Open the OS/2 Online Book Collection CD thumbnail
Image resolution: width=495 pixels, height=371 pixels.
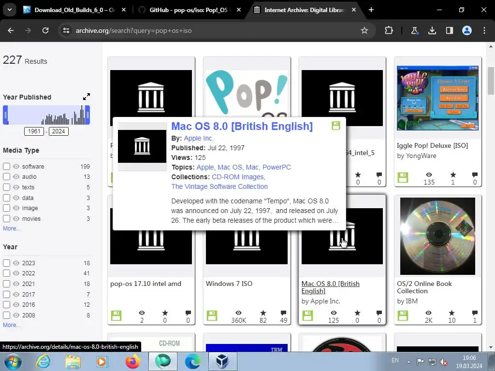pos(437,236)
